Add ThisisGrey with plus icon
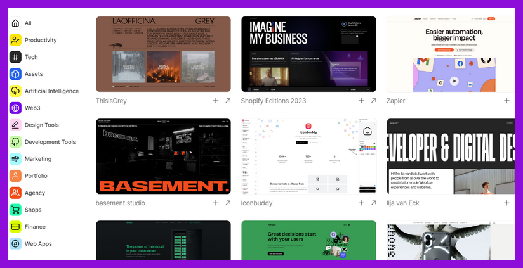Screen dimensions: 523x268 point(216,101)
